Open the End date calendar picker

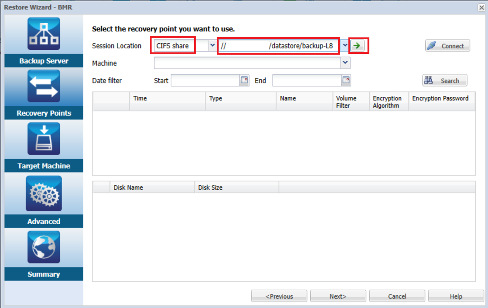point(346,80)
